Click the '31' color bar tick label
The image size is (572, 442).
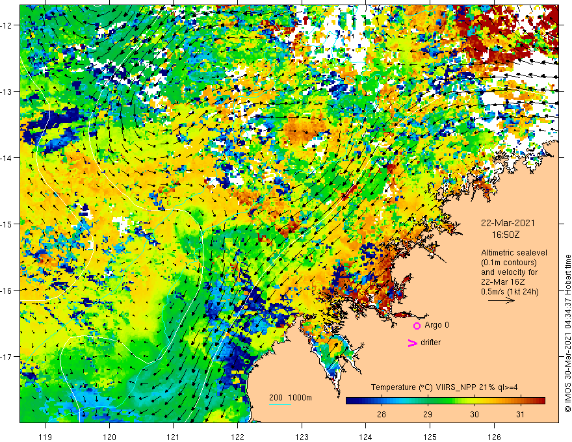click(521, 414)
